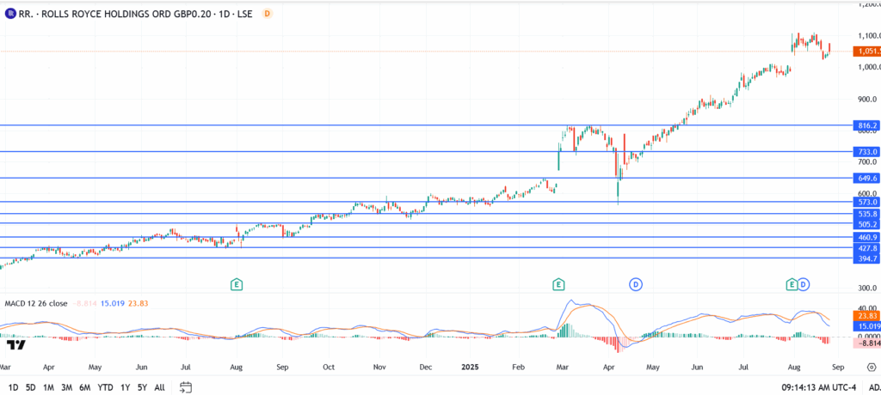881x395 pixels.
Task: Click the 600.0 price axis label
Action: (869, 194)
